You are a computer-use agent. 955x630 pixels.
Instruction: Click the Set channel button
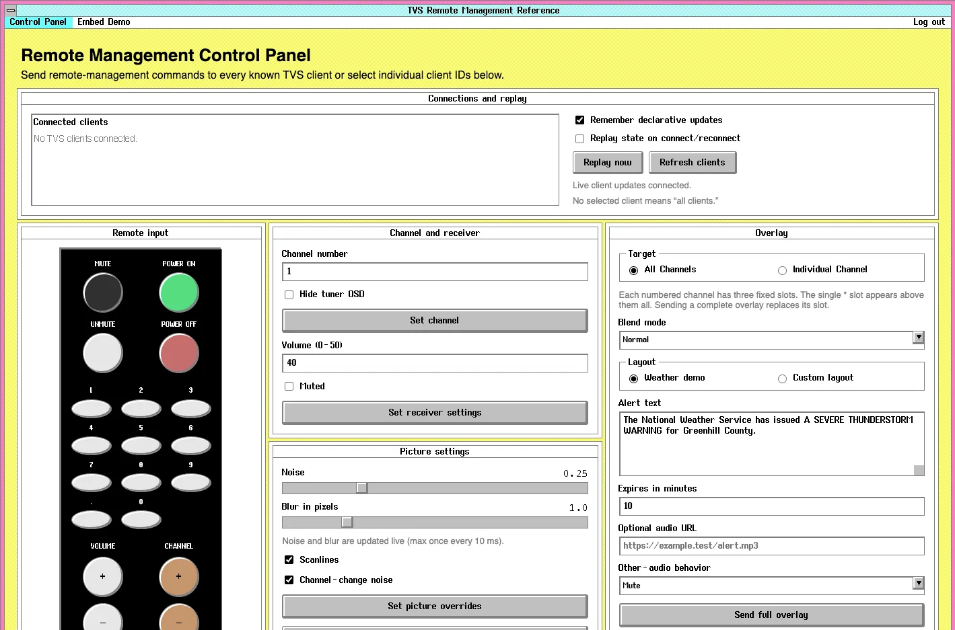point(435,321)
